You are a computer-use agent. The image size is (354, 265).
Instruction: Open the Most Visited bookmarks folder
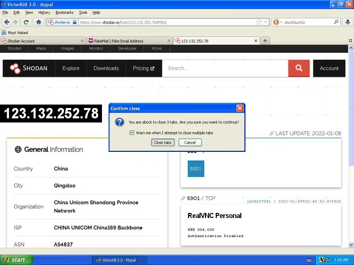coord(15,33)
